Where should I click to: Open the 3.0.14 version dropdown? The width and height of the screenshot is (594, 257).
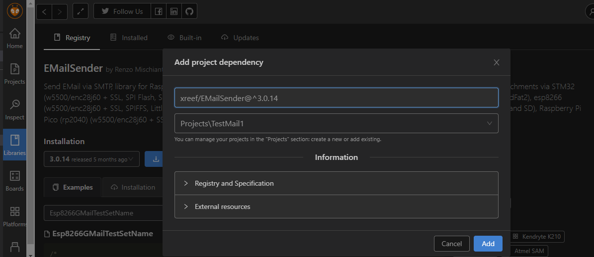(x=91, y=159)
